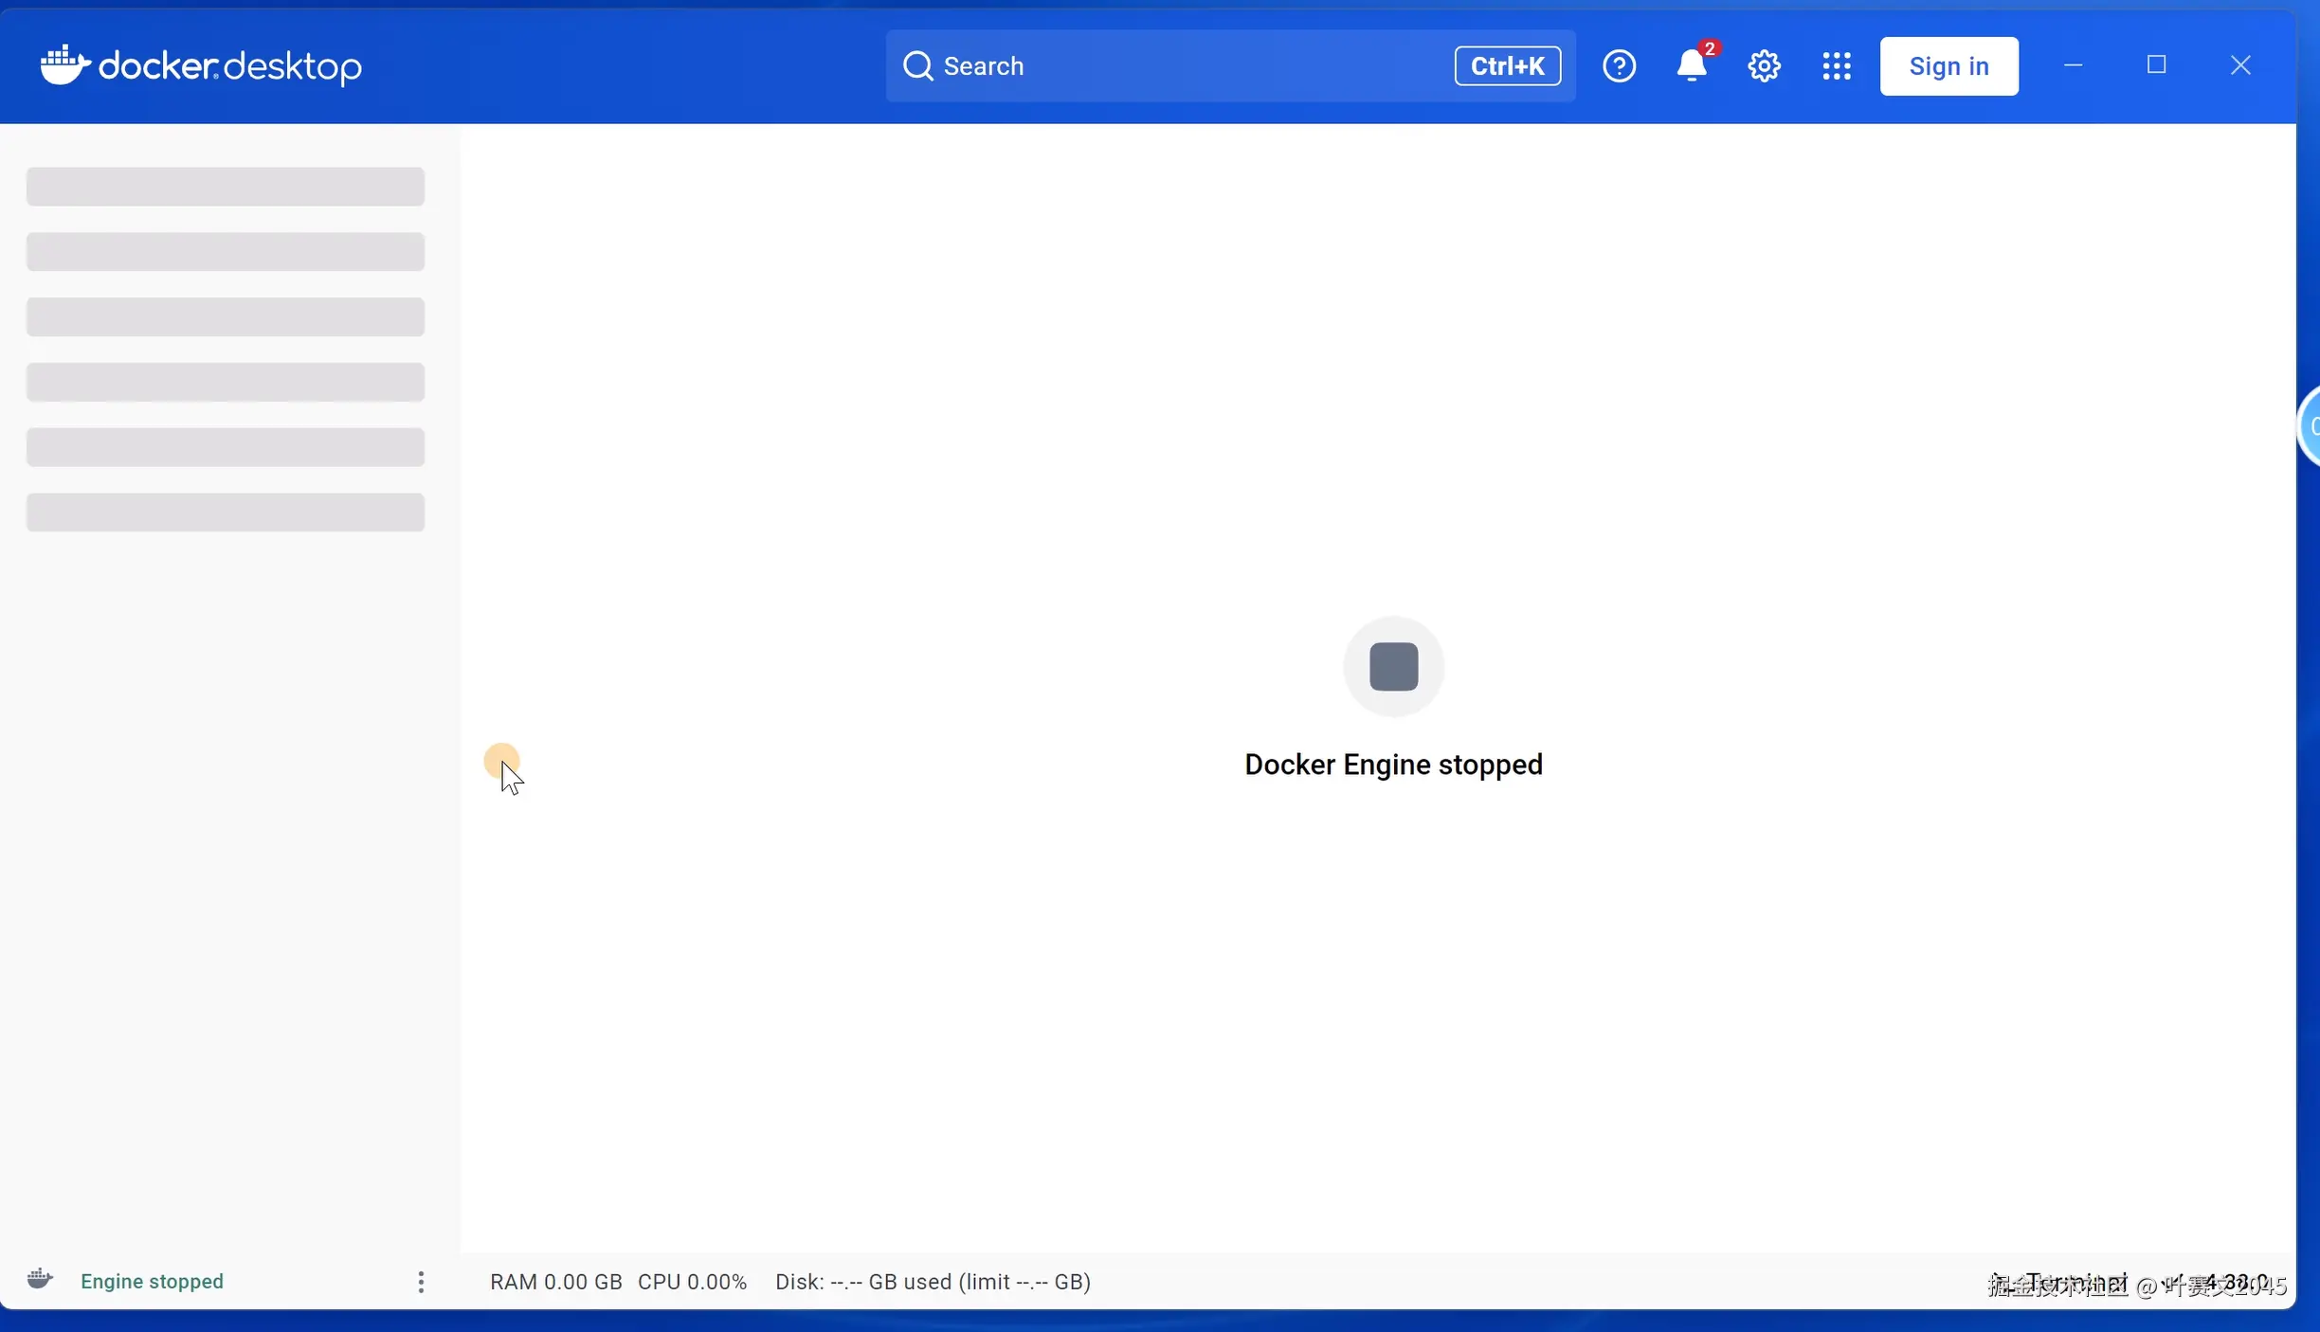Image resolution: width=2320 pixels, height=1332 pixels.
Task: Click the whale icon in status bar
Action: tap(40, 1280)
